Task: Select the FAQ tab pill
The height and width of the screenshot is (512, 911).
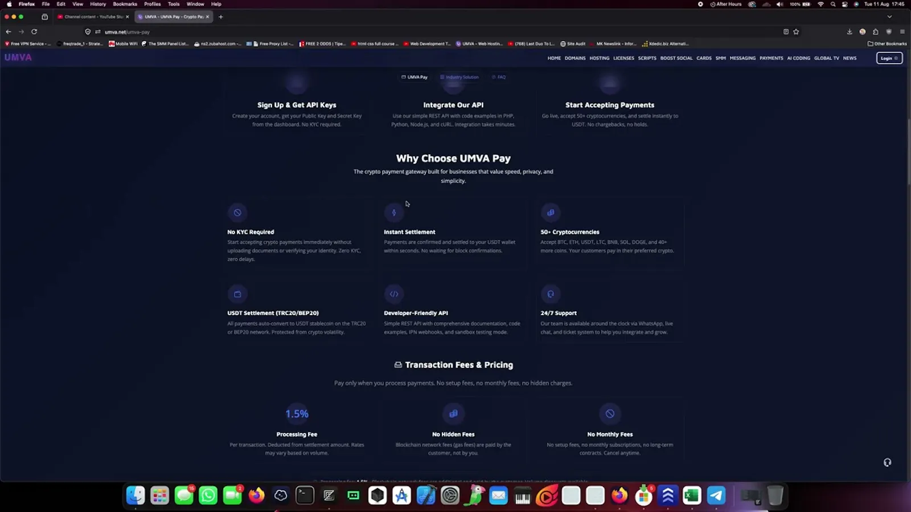Action: coord(499,77)
